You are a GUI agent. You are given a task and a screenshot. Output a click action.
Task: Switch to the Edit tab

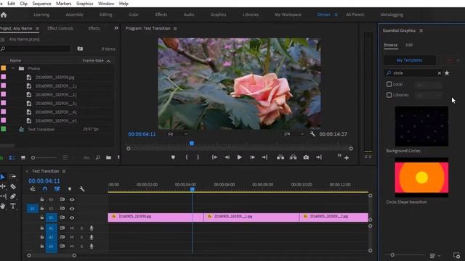pos(409,45)
